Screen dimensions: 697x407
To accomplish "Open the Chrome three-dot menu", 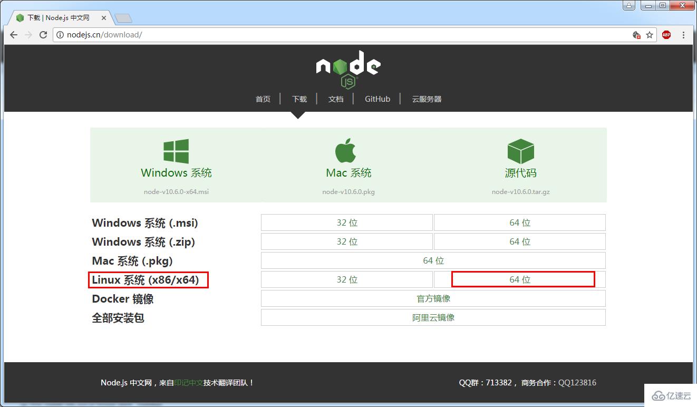I will click(684, 35).
